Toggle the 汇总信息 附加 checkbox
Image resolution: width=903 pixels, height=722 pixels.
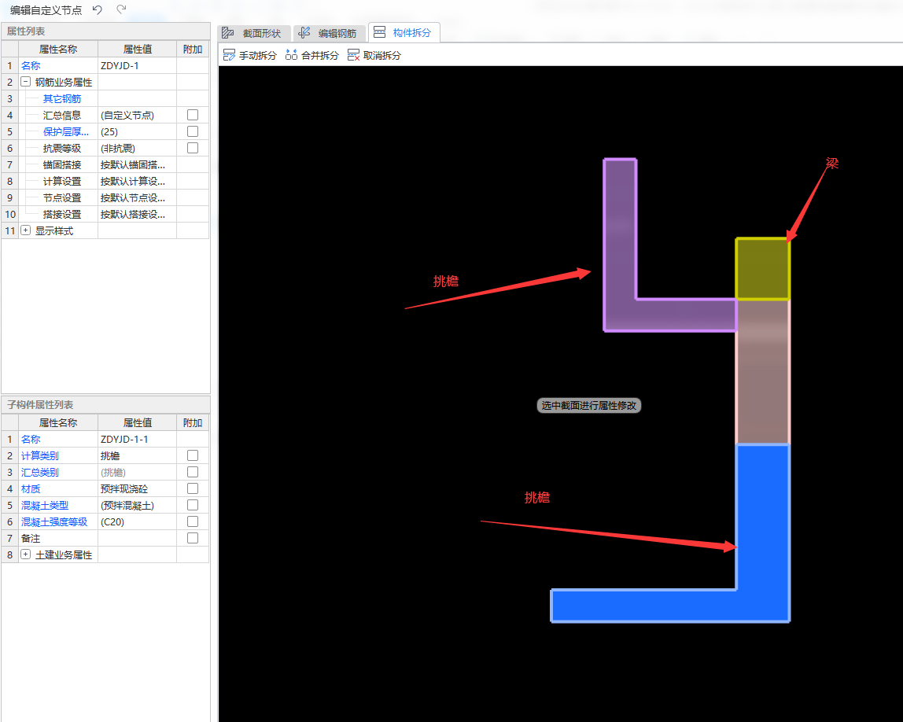click(x=193, y=115)
